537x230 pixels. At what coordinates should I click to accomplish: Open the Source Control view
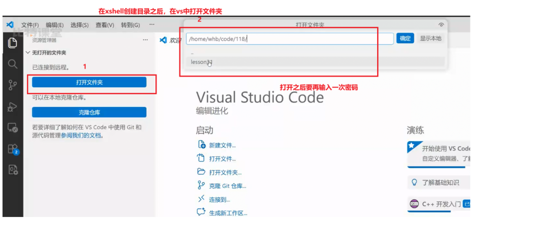(x=13, y=85)
